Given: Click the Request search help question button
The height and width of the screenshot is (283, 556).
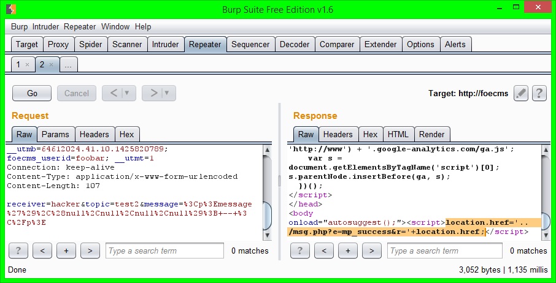Looking at the screenshot, I should coord(18,251).
